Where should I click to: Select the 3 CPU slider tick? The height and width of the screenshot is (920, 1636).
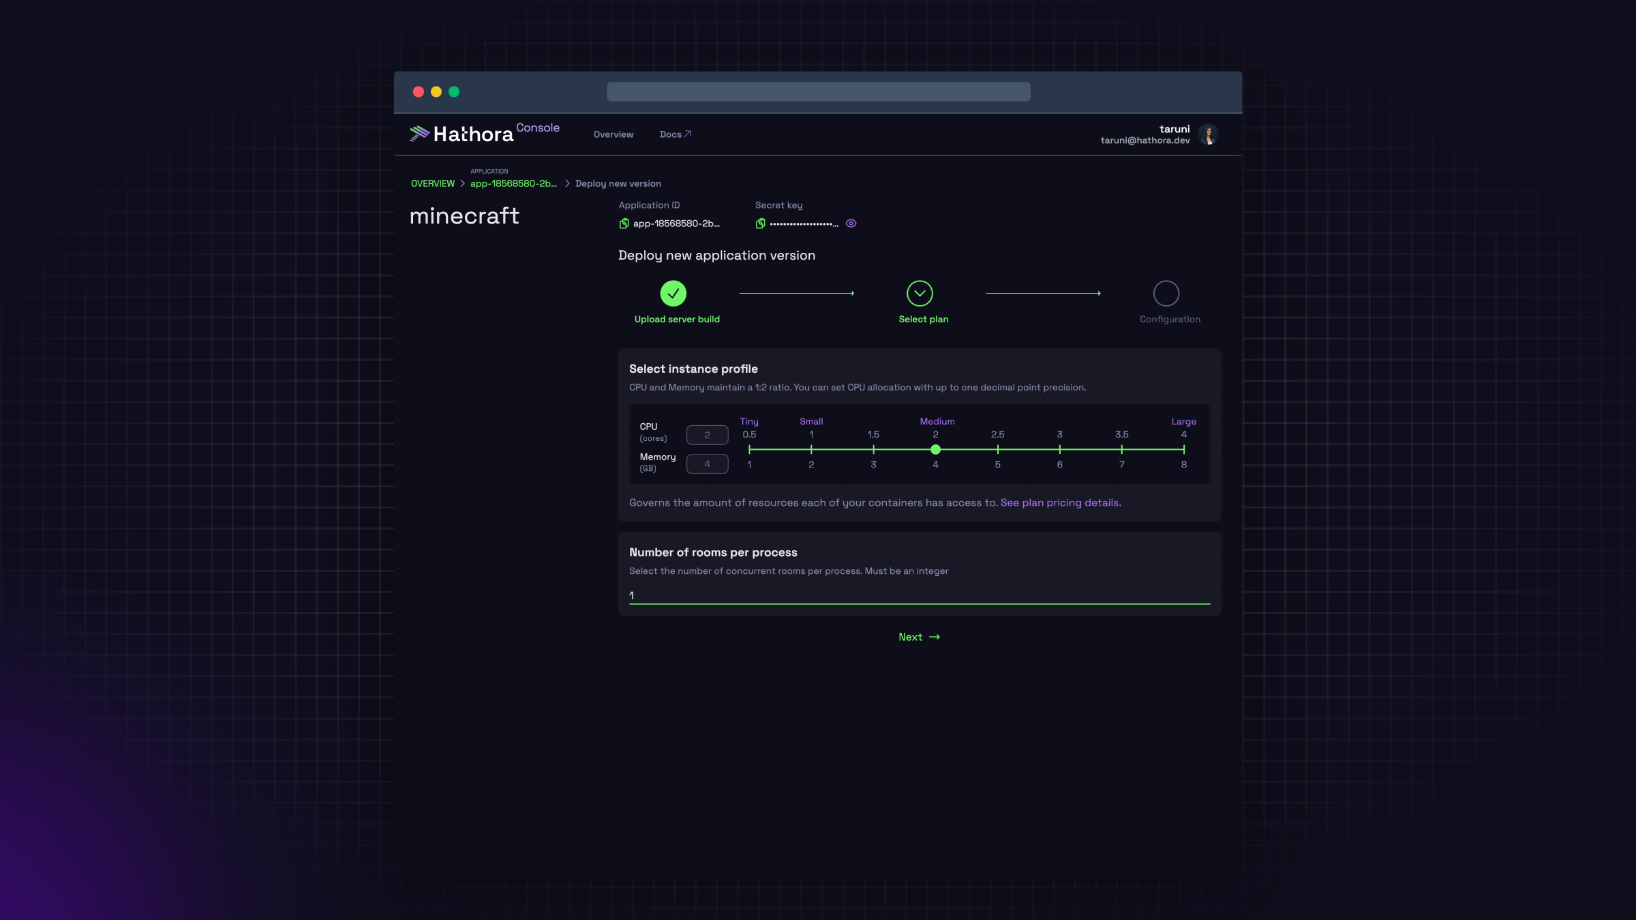tap(1060, 450)
